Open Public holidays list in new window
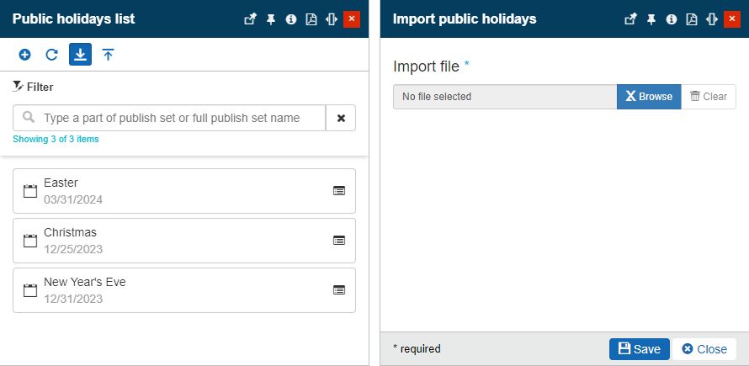The image size is (749, 366). coord(250,19)
